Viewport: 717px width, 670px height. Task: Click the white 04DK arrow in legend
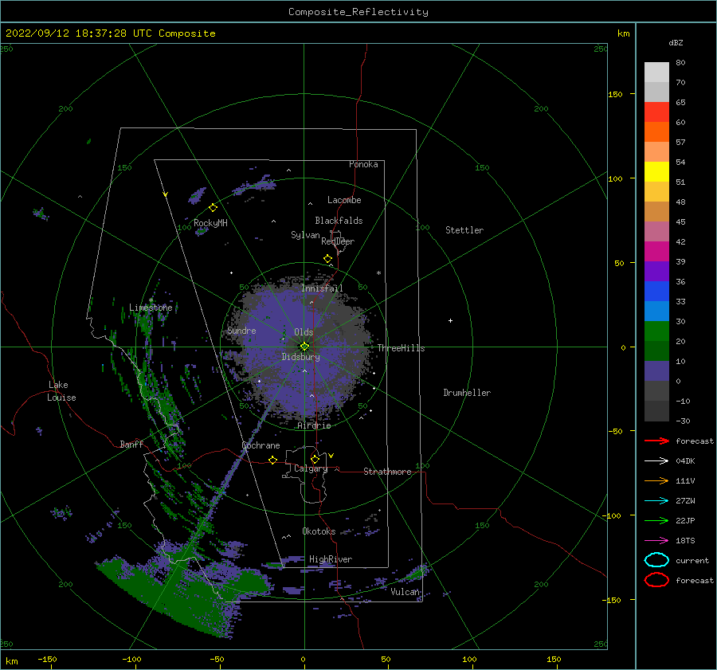click(656, 460)
